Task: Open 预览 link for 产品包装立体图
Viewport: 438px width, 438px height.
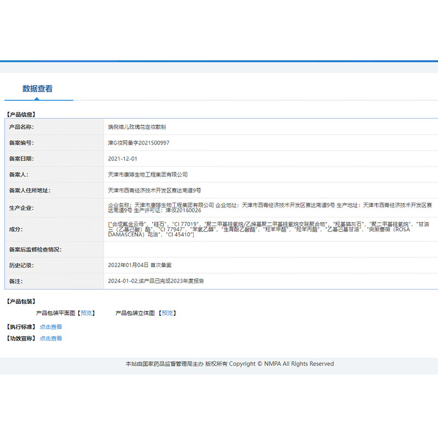Action: [x=168, y=313]
